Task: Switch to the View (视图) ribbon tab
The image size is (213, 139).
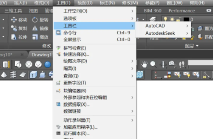Action: point(33,11)
